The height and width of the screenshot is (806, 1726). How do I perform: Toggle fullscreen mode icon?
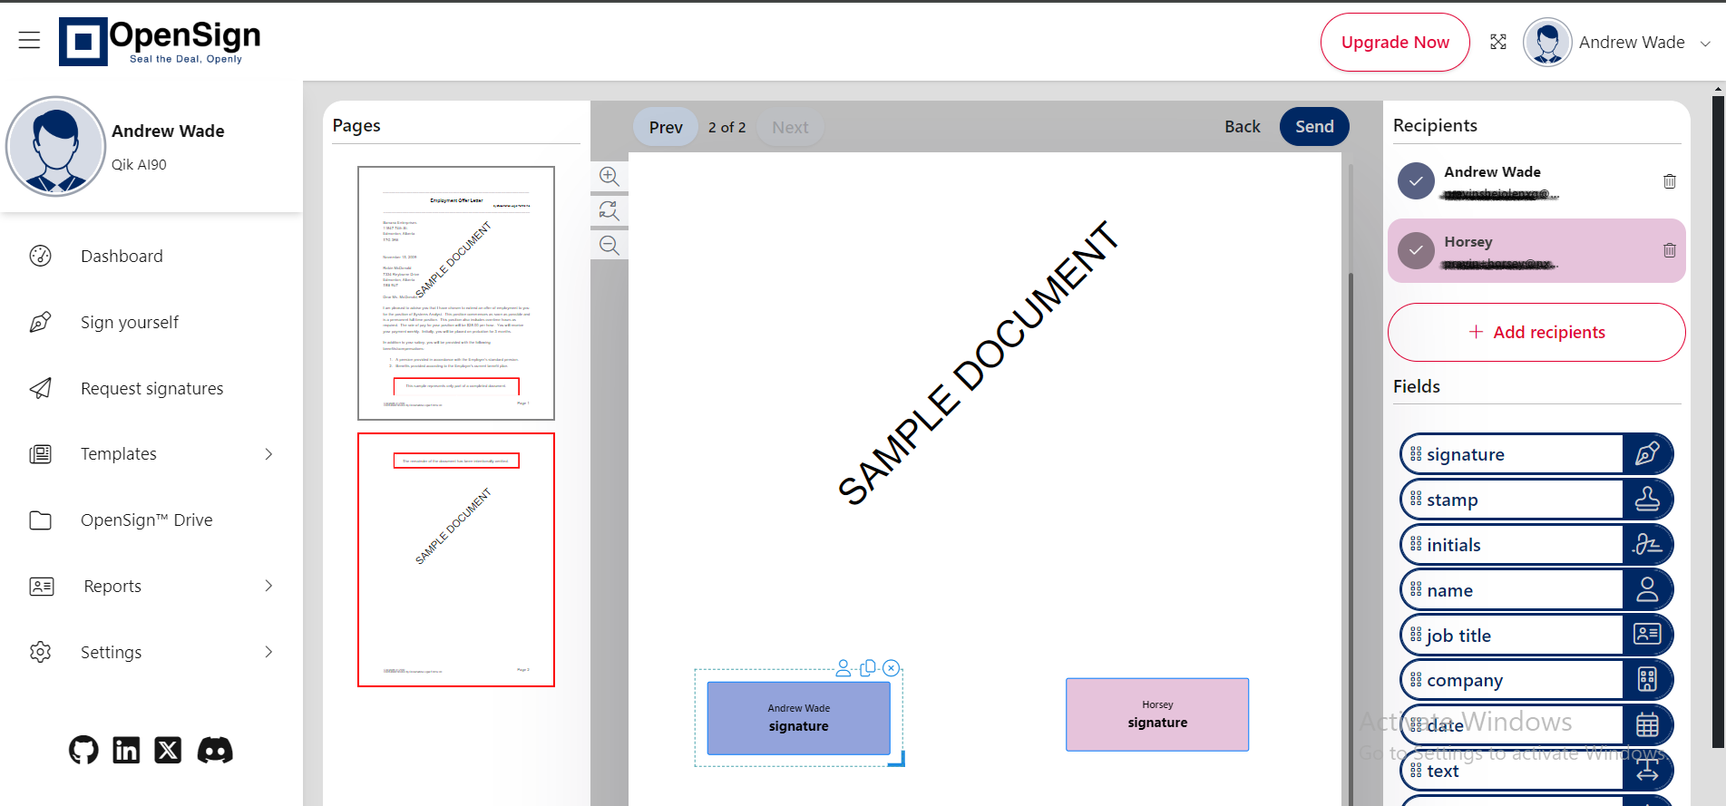pyautogui.click(x=1498, y=42)
